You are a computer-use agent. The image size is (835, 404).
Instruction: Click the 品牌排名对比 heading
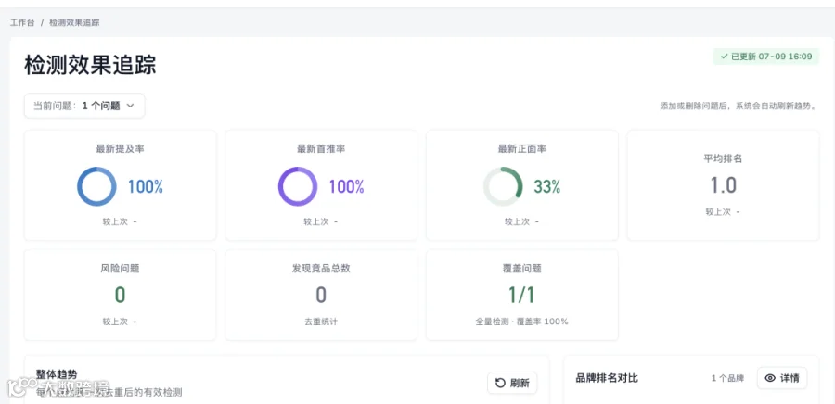[607, 378]
